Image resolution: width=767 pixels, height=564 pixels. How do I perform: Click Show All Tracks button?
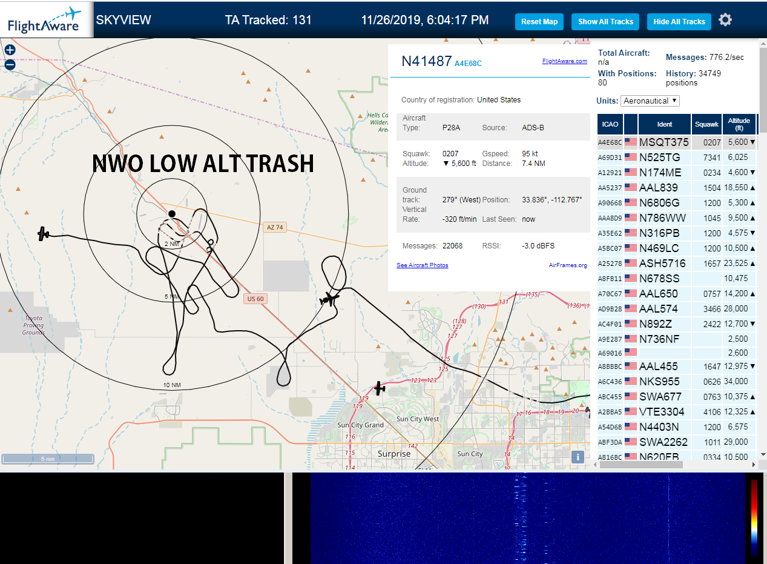605,22
